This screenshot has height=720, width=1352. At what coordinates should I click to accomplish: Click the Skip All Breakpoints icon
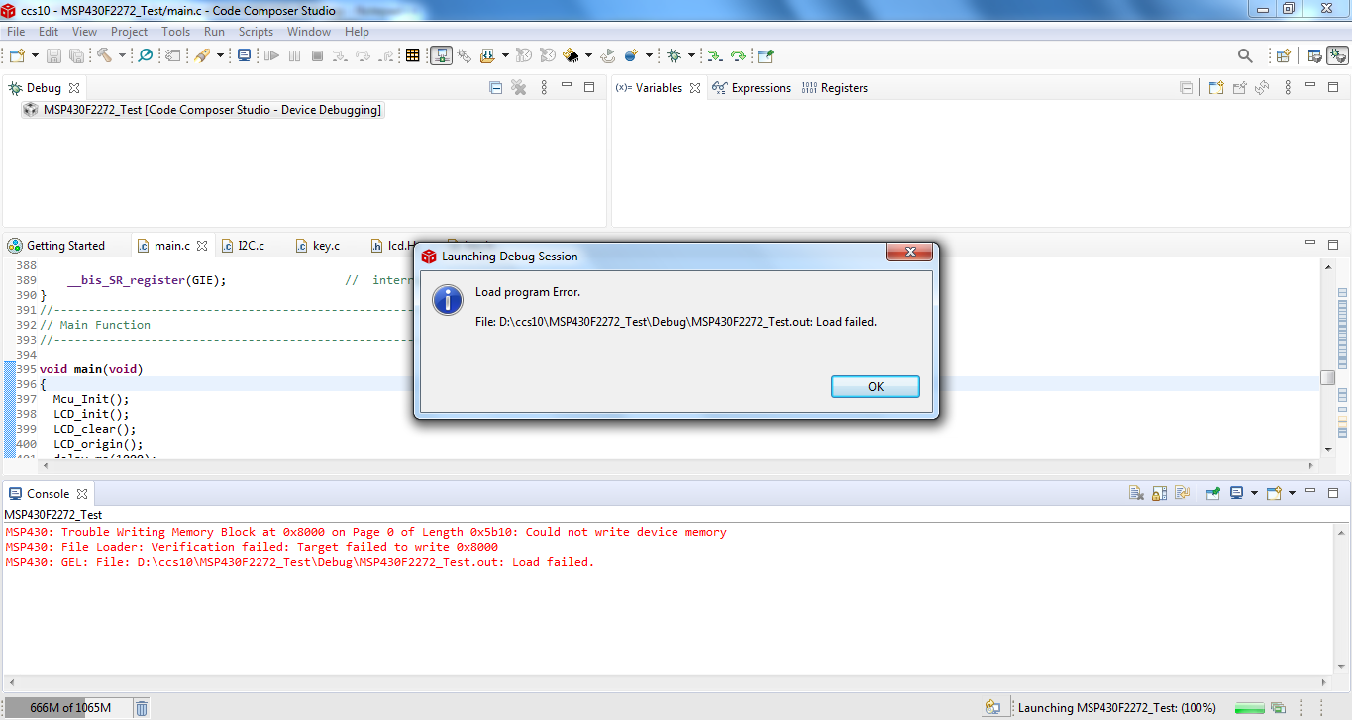tap(145, 56)
